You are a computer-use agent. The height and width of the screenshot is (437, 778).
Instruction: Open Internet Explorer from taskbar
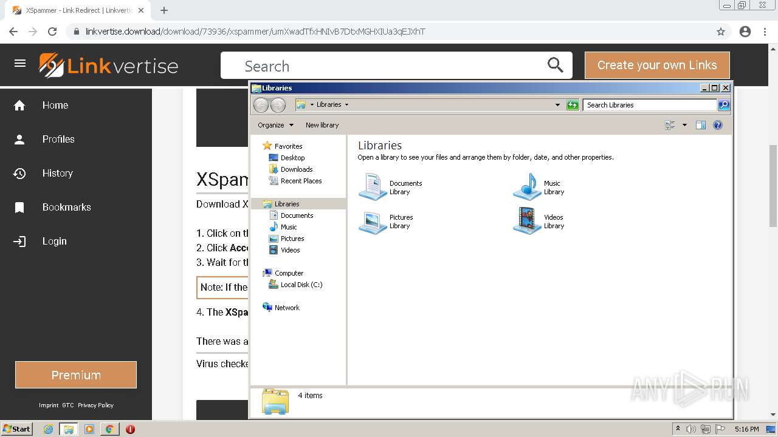(49, 429)
